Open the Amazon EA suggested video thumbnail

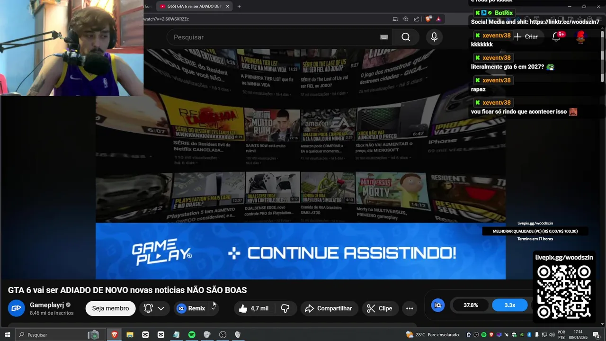(x=328, y=124)
